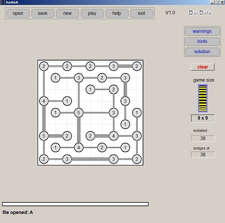
Task: Open the help screen
Action: coord(116,13)
